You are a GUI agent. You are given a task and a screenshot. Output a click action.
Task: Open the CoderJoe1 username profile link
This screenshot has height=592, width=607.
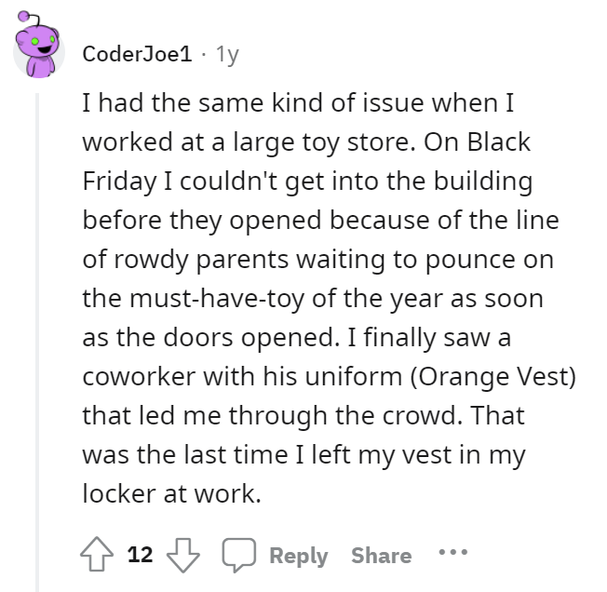[139, 54]
